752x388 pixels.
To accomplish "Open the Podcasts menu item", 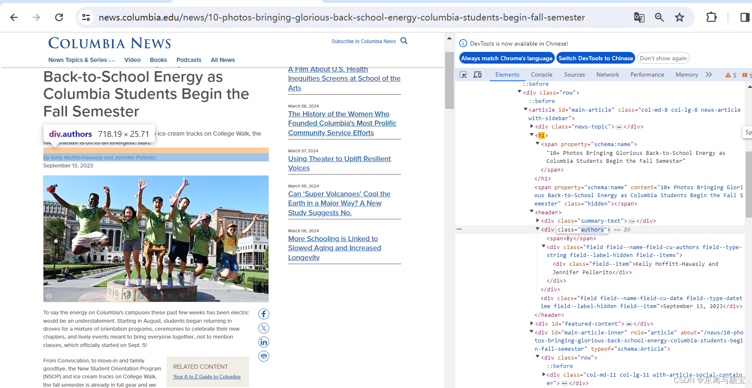I will pos(189,60).
